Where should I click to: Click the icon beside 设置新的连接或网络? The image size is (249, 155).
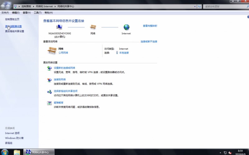pyautogui.click(x=49, y=68)
